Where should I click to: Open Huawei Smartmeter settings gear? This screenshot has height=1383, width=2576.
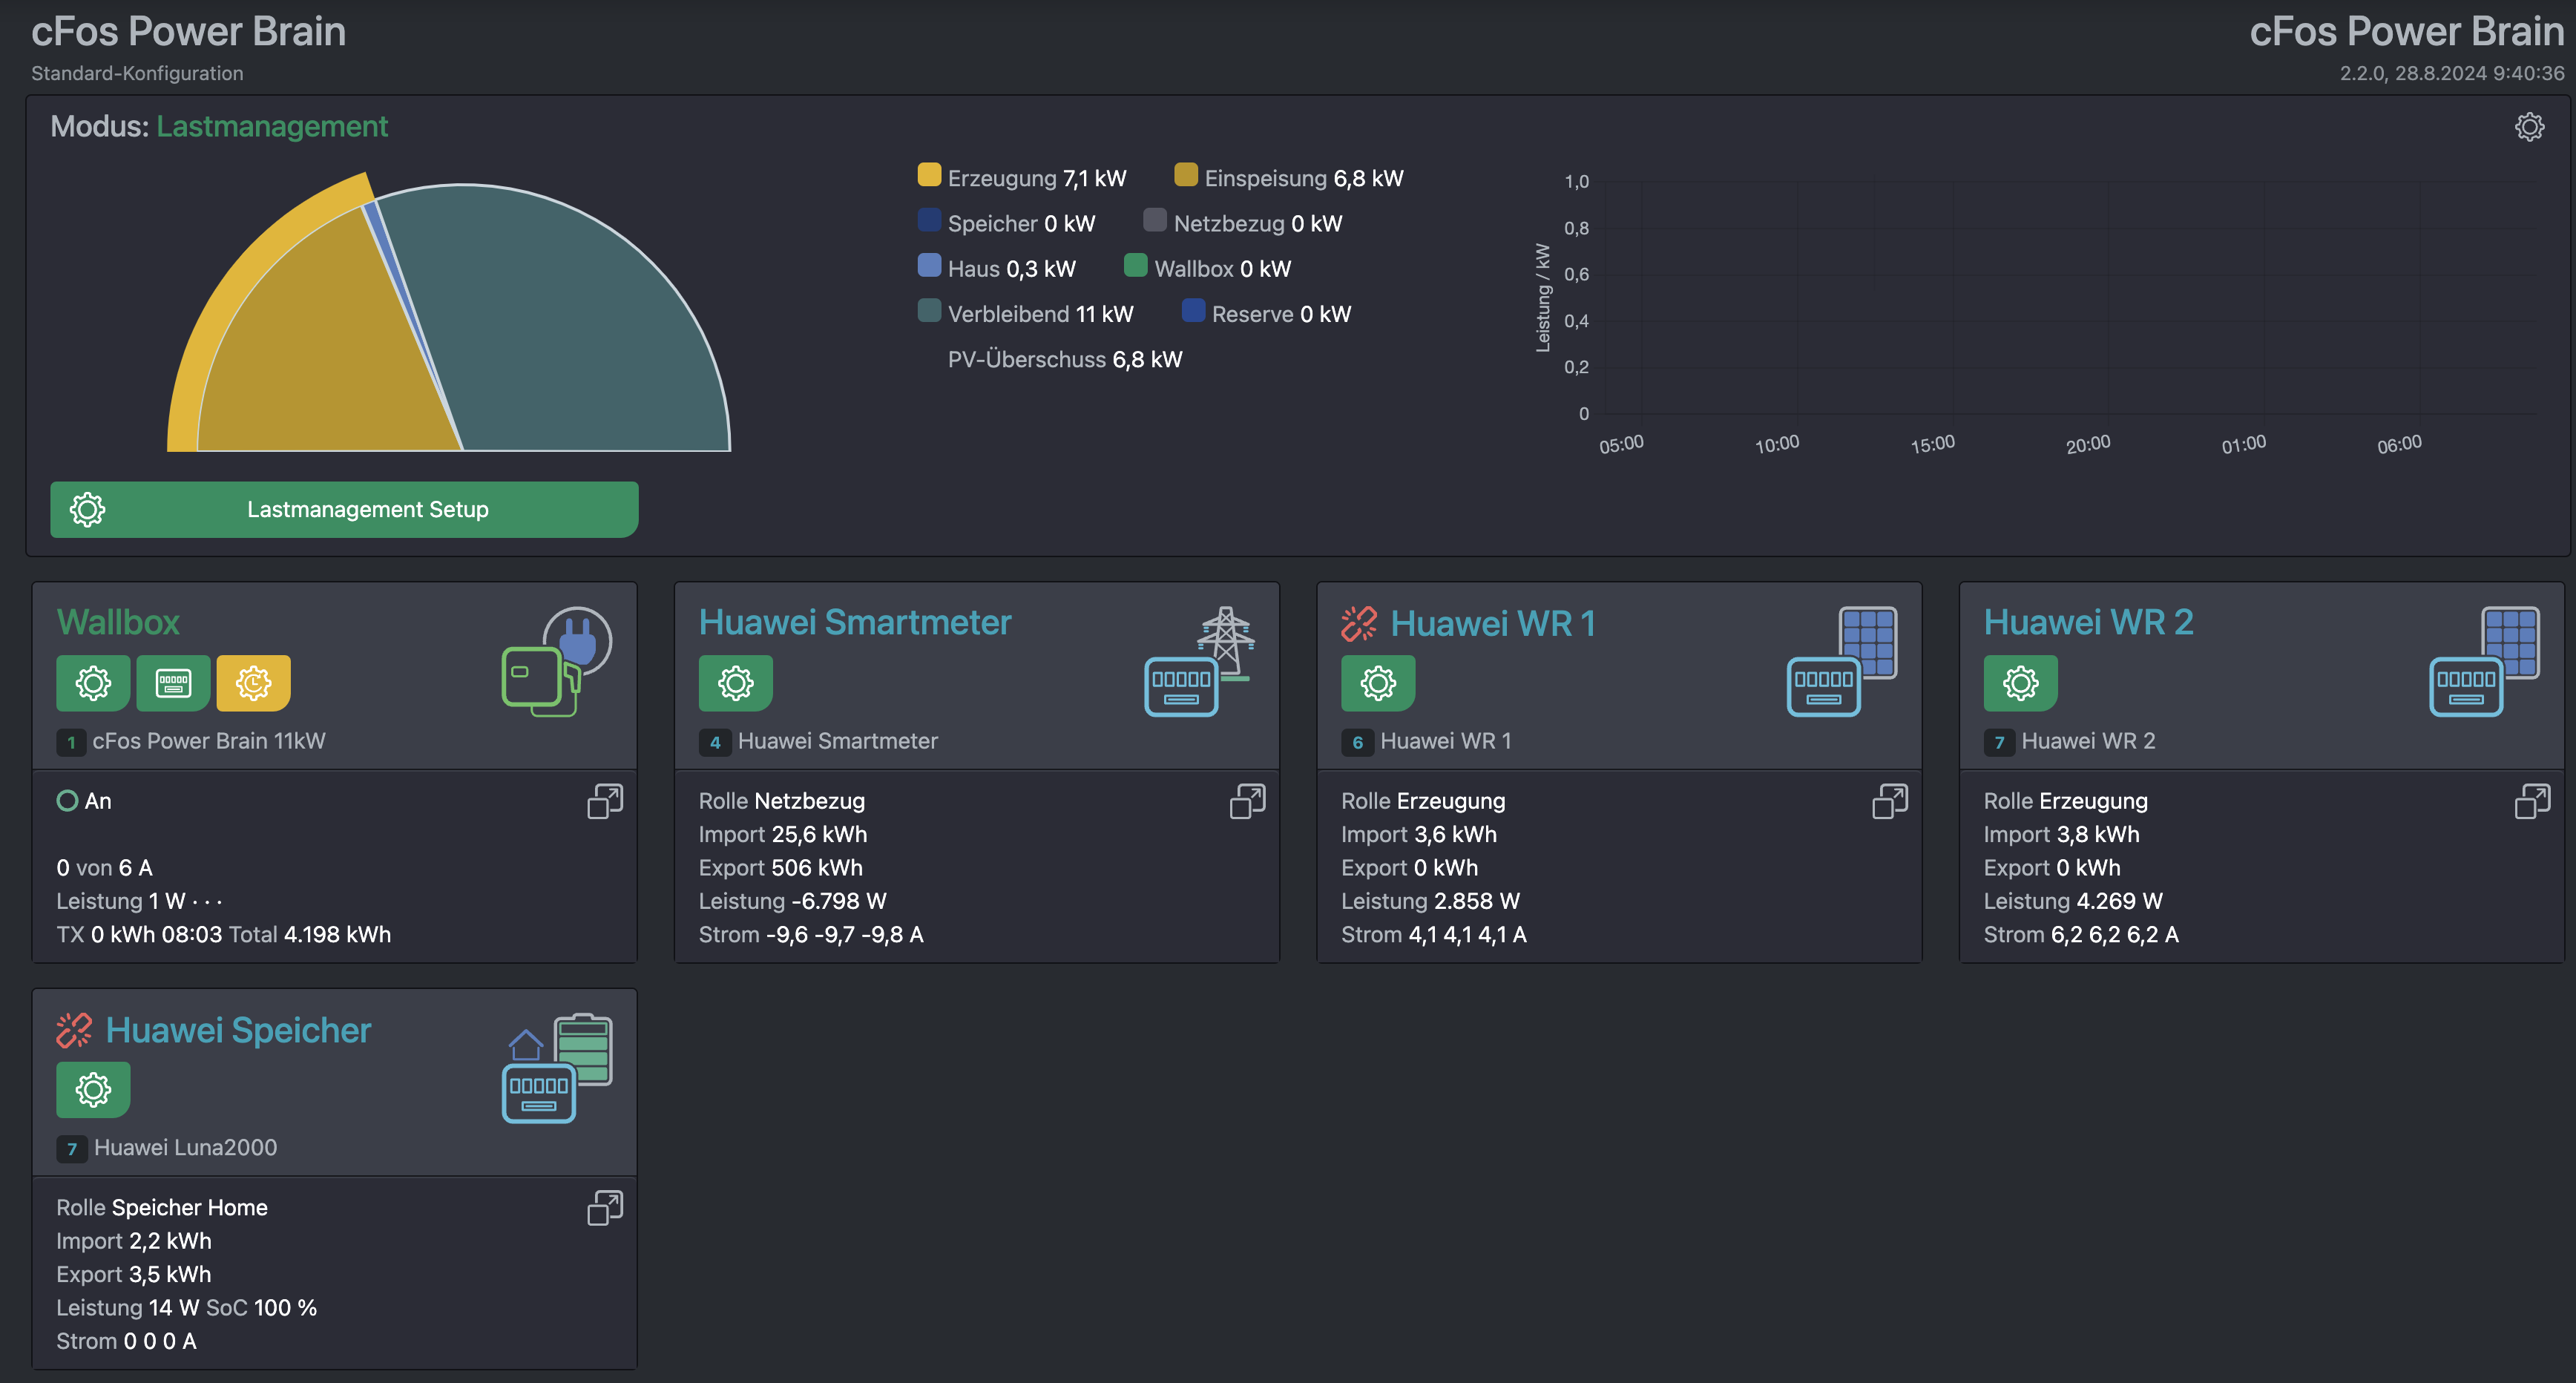coord(735,683)
